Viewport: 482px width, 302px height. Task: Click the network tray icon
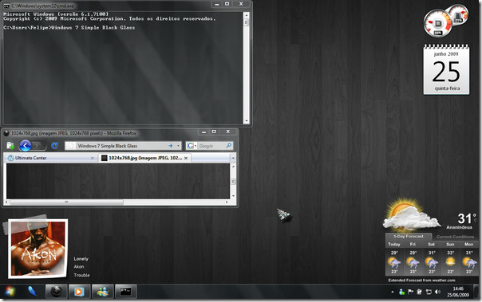[429, 292]
